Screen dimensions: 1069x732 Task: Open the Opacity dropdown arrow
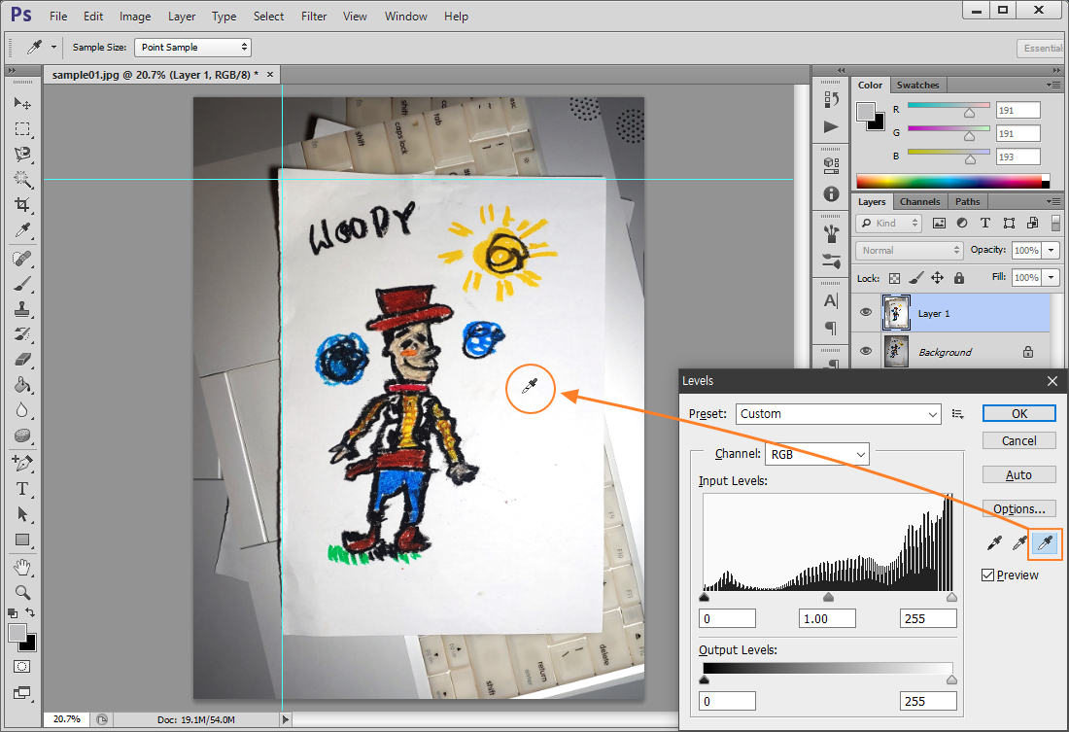pyautogui.click(x=1052, y=251)
